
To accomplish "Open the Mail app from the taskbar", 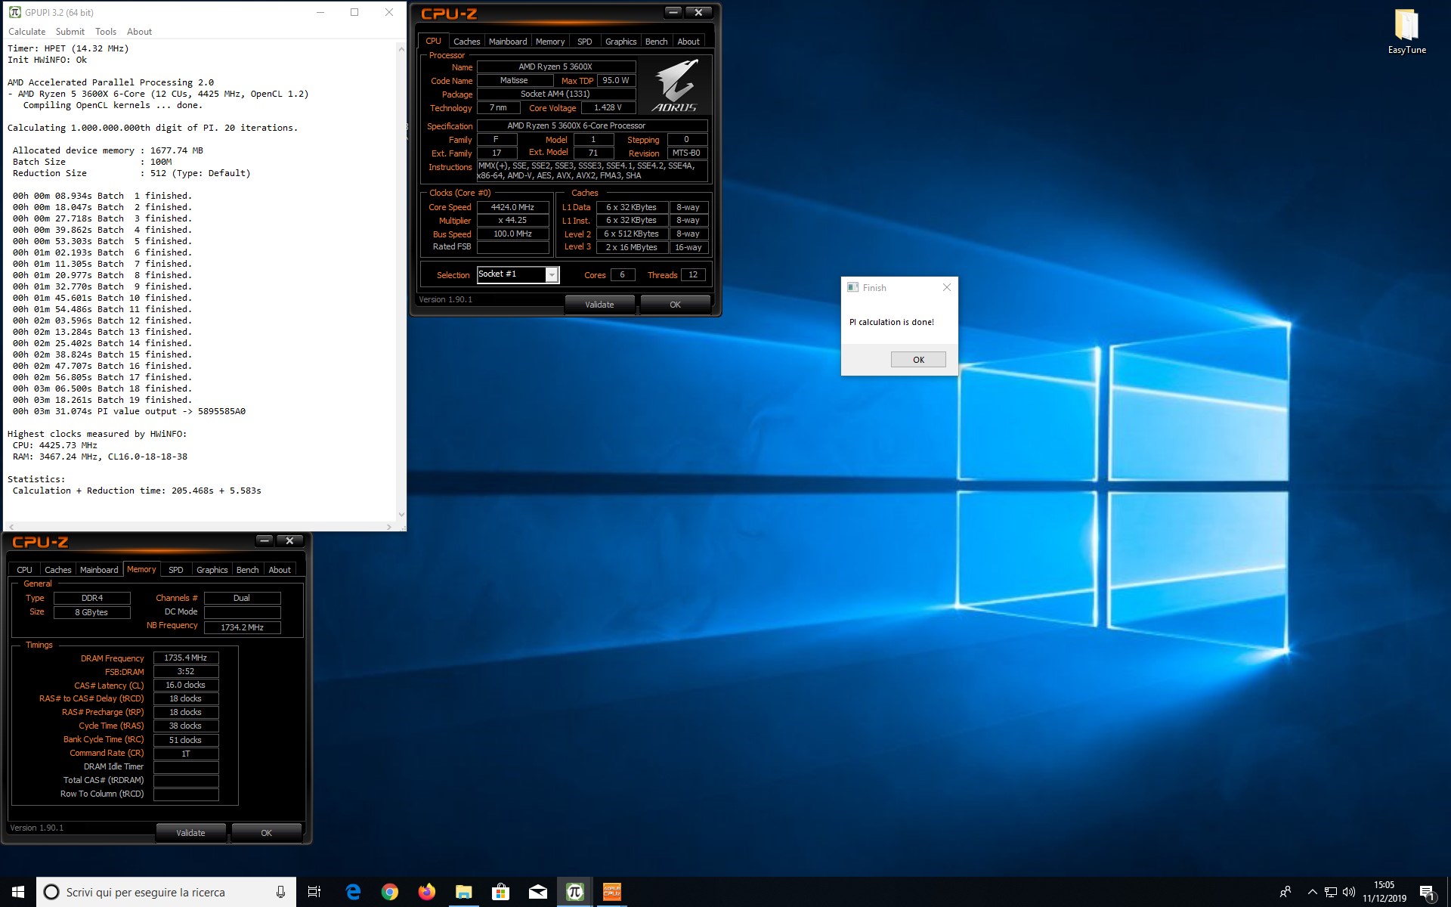I will (537, 892).
